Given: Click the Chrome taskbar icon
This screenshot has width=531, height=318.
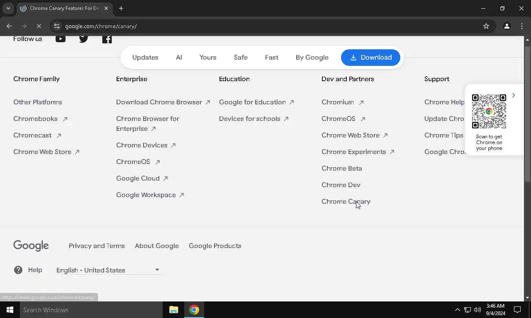Looking at the screenshot, I should 194,310.
